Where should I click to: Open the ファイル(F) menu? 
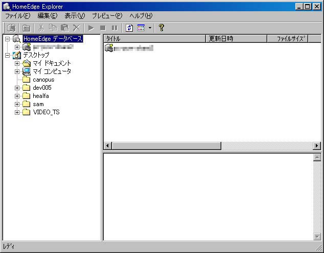tap(17, 16)
